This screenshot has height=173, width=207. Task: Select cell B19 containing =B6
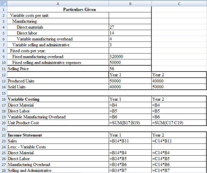point(130,117)
